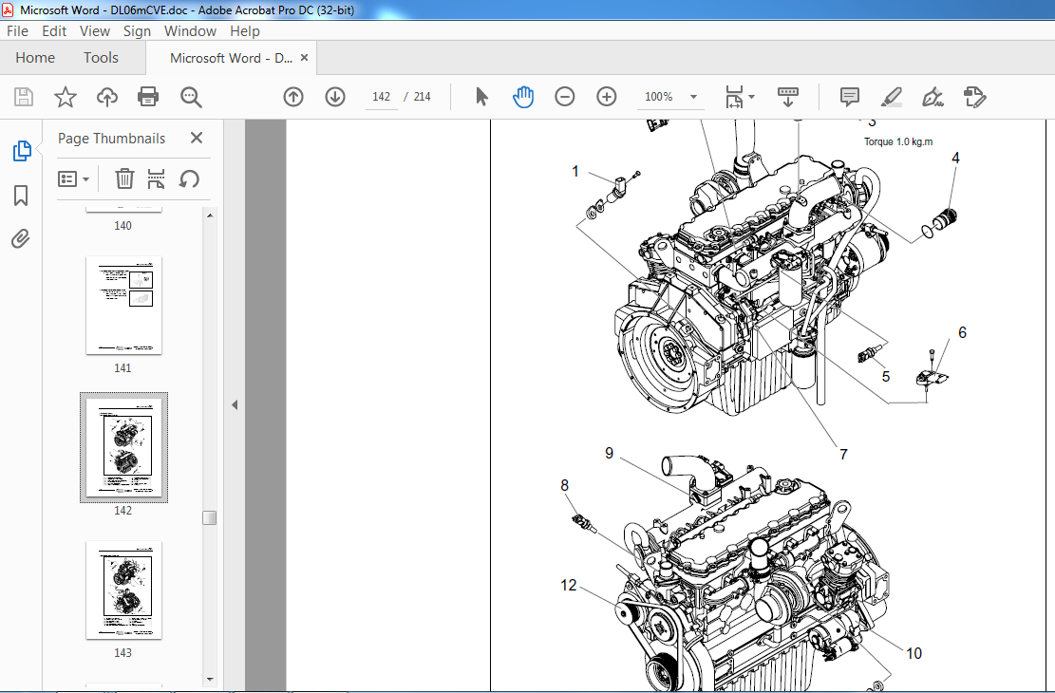Click the Print Pages thumbnail toolbar icon

(156, 179)
